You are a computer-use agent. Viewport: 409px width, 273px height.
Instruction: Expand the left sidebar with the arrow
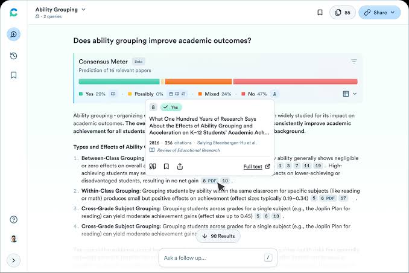pos(13,260)
